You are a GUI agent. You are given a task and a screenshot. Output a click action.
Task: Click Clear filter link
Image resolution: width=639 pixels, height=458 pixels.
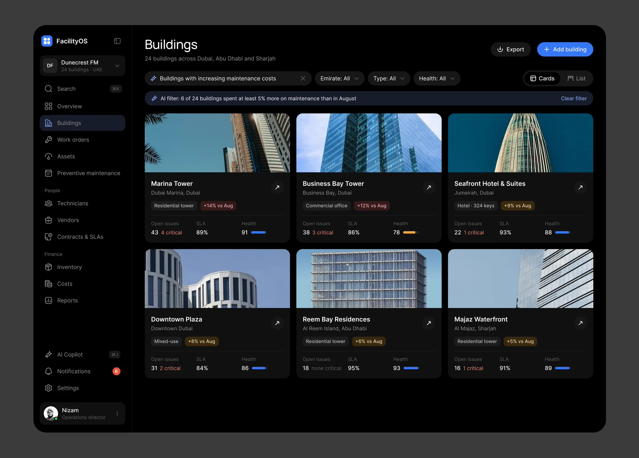pyautogui.click(x=574, y=98)
